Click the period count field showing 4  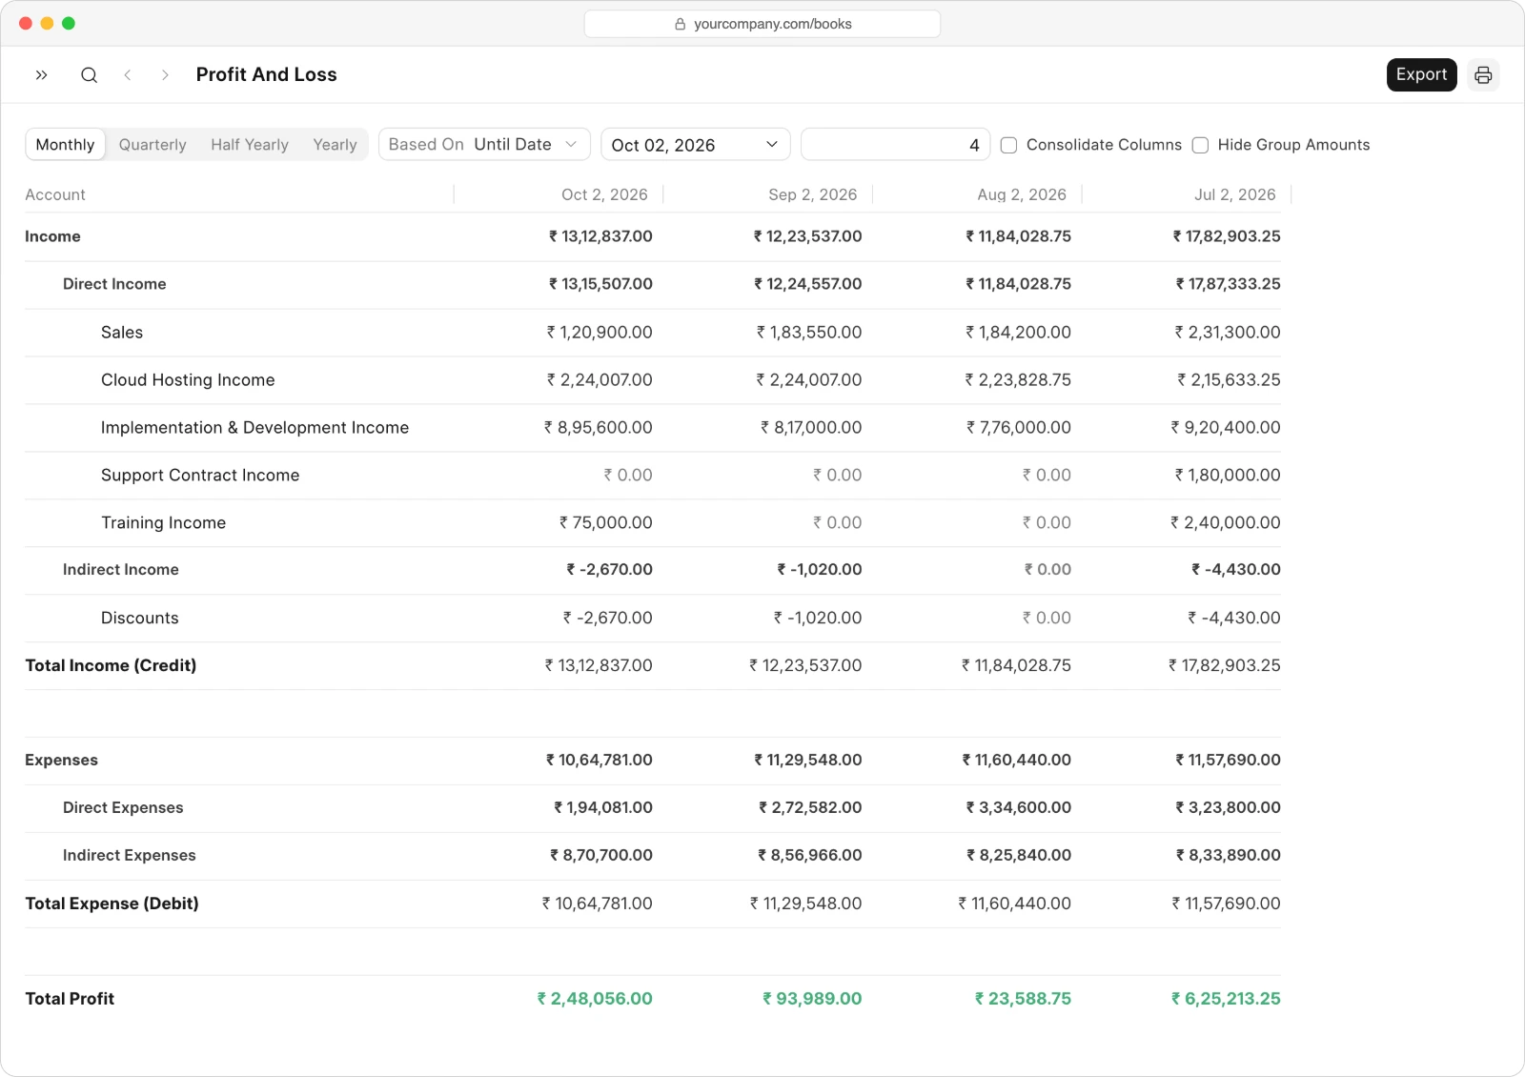895,145
